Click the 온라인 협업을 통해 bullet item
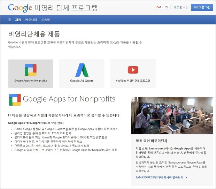Screen dimensions: 216x189 tap(43, 133)
